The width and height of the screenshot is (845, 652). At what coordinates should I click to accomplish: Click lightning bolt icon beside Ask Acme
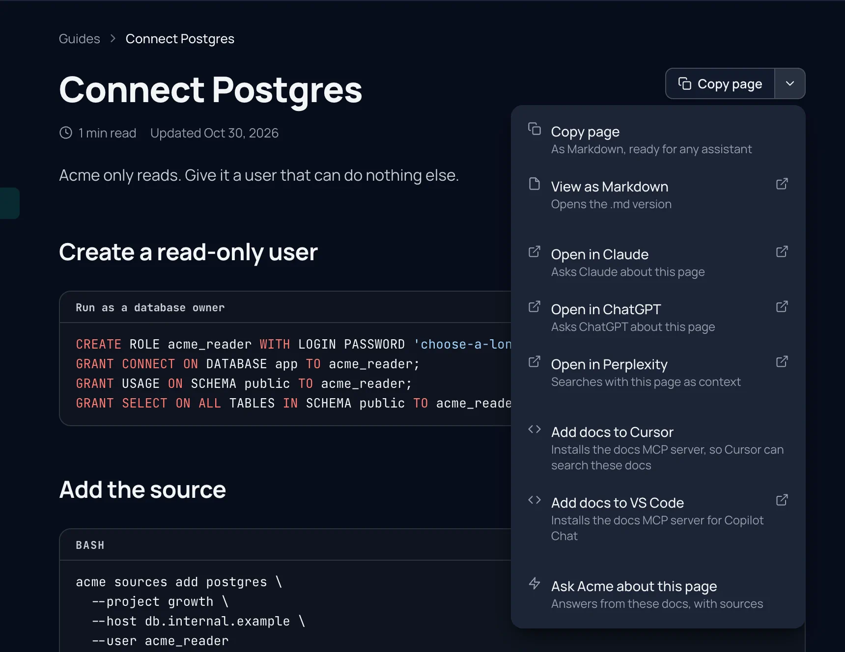535,583
